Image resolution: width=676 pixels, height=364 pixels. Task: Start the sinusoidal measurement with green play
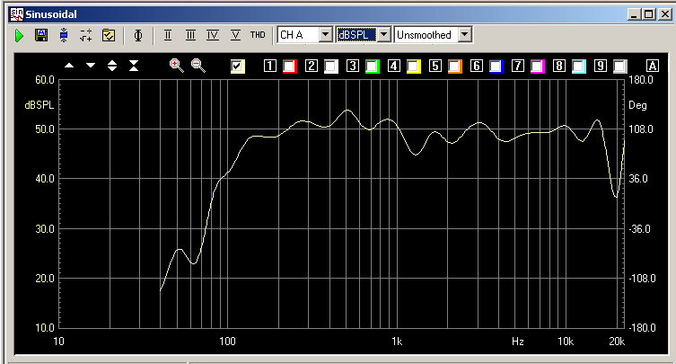(x=19, y=35)
